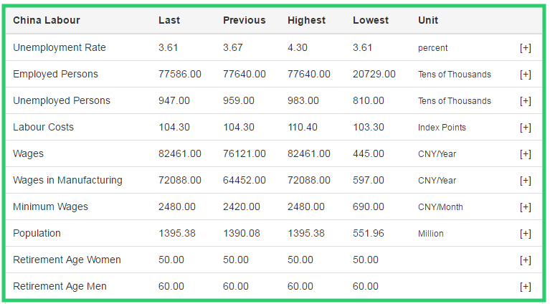Screen dimensions: 550x304
Task: Expand the Retirement Age Women row [+]
Action: [525, 260]
